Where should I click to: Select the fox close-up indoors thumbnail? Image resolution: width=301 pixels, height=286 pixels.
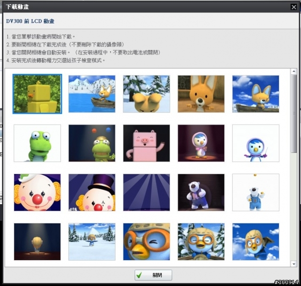pyautogui.click(x=201, y=94)
